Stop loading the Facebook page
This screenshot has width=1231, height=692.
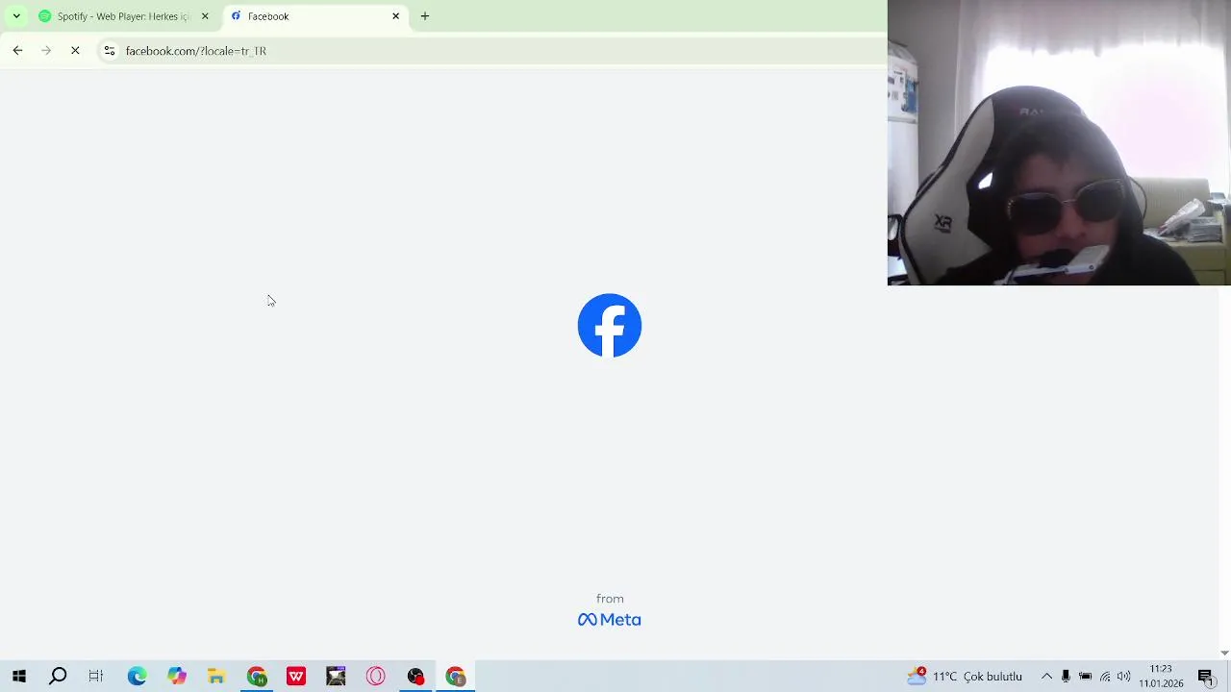click(x=75, y=51)
